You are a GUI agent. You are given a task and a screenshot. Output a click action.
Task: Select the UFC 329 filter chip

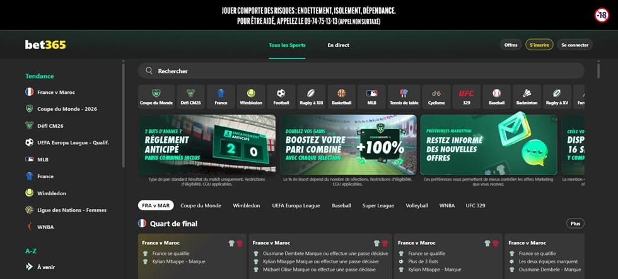(475, 205)
